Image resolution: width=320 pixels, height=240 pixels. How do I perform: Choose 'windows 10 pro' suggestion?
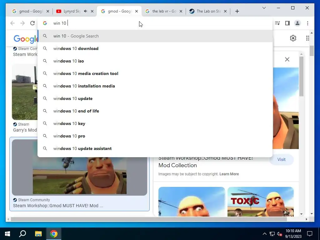click(155, 136)
